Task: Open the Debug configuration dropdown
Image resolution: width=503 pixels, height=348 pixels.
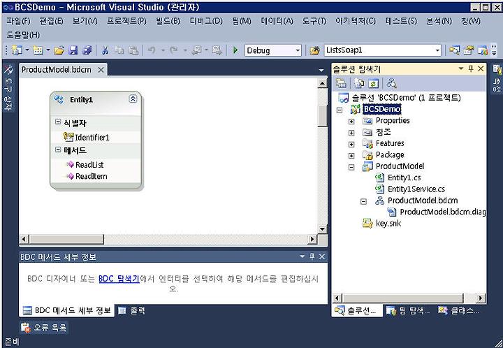Action: 298,50
